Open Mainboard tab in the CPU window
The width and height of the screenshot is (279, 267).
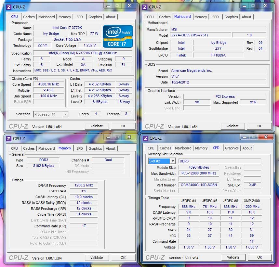click(46, 17)
